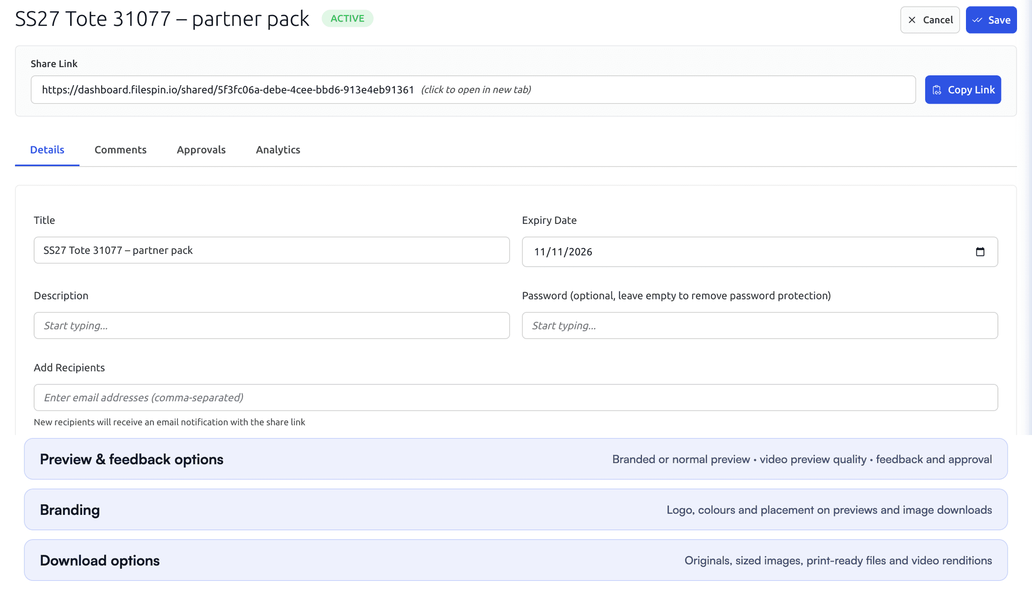Click the Copy Link button

(963, 90)
